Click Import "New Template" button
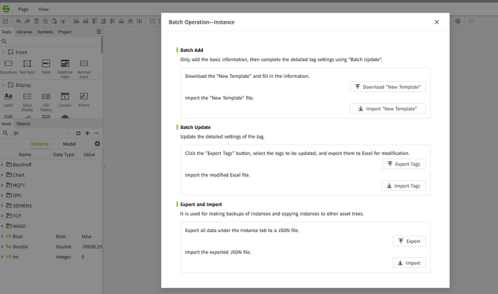The width and height of the screenshot is (498, 294). pyautogui.click(x=388, y=109)
